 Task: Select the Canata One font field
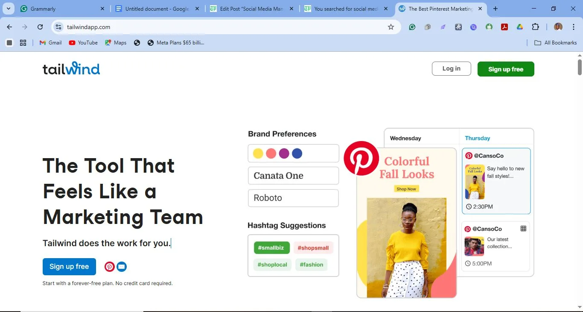coord(293,176)
